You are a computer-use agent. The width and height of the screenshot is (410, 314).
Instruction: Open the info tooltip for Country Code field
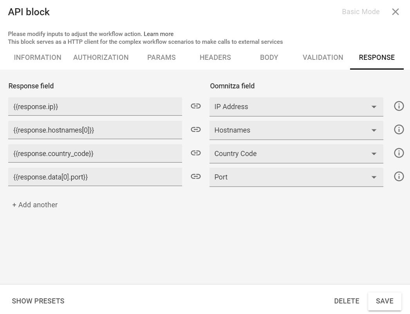pos(399,153)
